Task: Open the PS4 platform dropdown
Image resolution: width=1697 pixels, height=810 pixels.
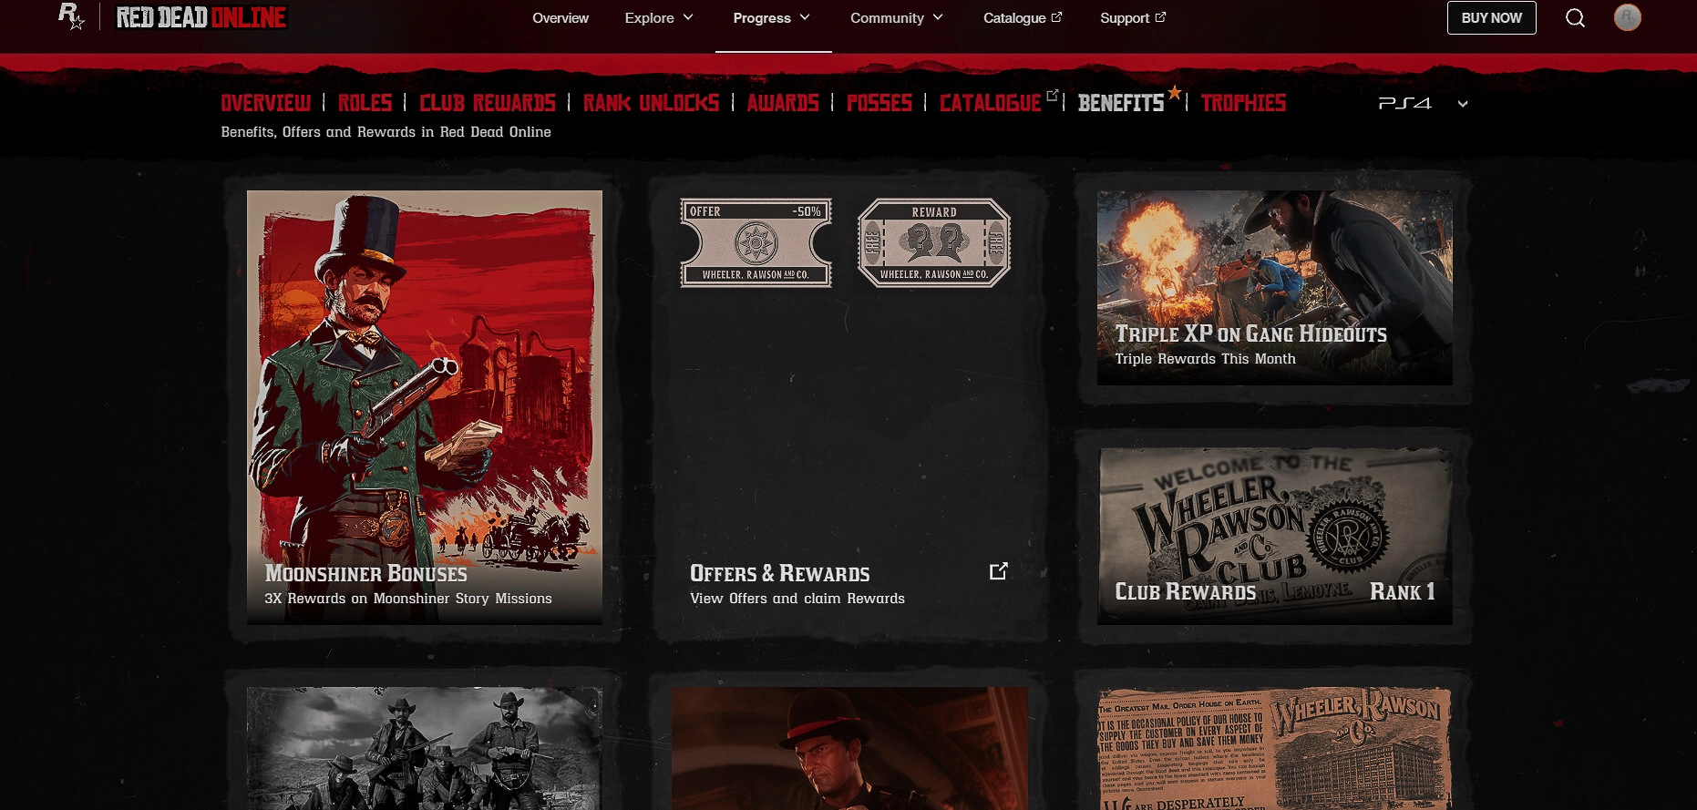Action: (x=1423, y=104)
